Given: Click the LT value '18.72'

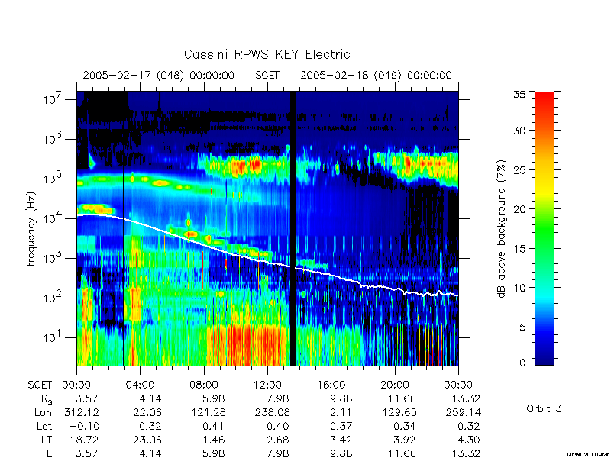Looking at the screenshot, I should click(85, 440).
